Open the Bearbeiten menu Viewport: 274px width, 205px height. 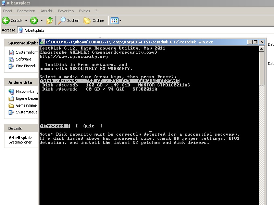[x=26, y=11]
